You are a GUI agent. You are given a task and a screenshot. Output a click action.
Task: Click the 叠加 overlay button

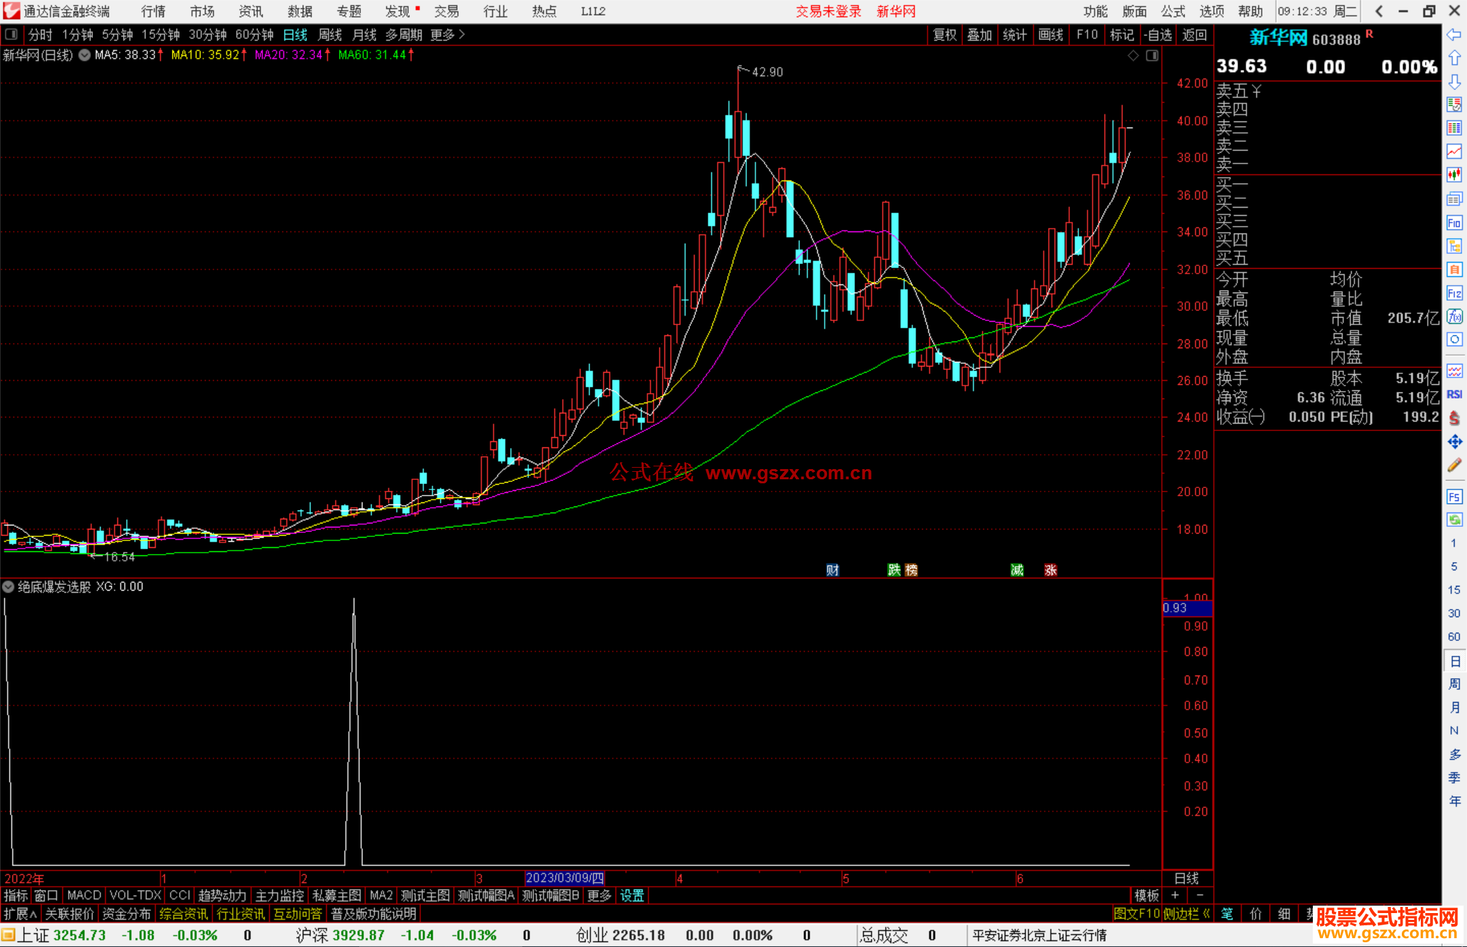pyautogui.click(x=979, y=35)
